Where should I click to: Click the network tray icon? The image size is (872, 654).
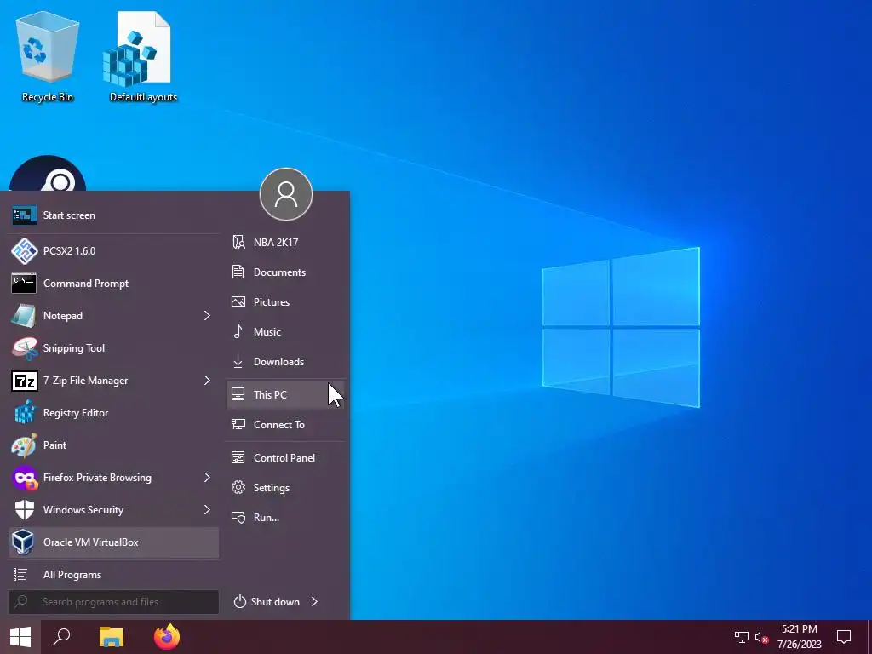tap(742, 637)
